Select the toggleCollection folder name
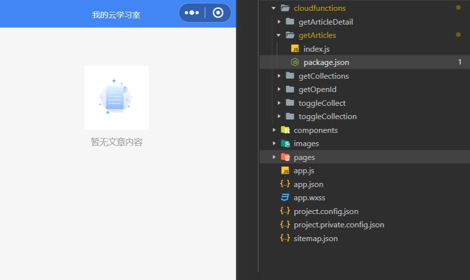Viewport: 470px width, 280px height. [328, 117]
